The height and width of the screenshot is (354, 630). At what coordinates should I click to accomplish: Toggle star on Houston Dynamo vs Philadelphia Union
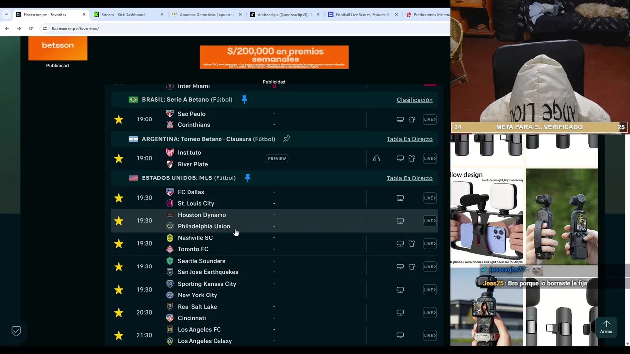[119, 221]
